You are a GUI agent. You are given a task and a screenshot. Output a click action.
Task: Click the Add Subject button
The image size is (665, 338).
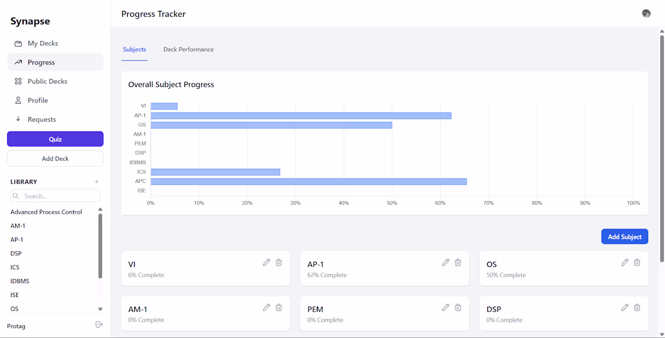pyautogui.click(x=624, y=237)
